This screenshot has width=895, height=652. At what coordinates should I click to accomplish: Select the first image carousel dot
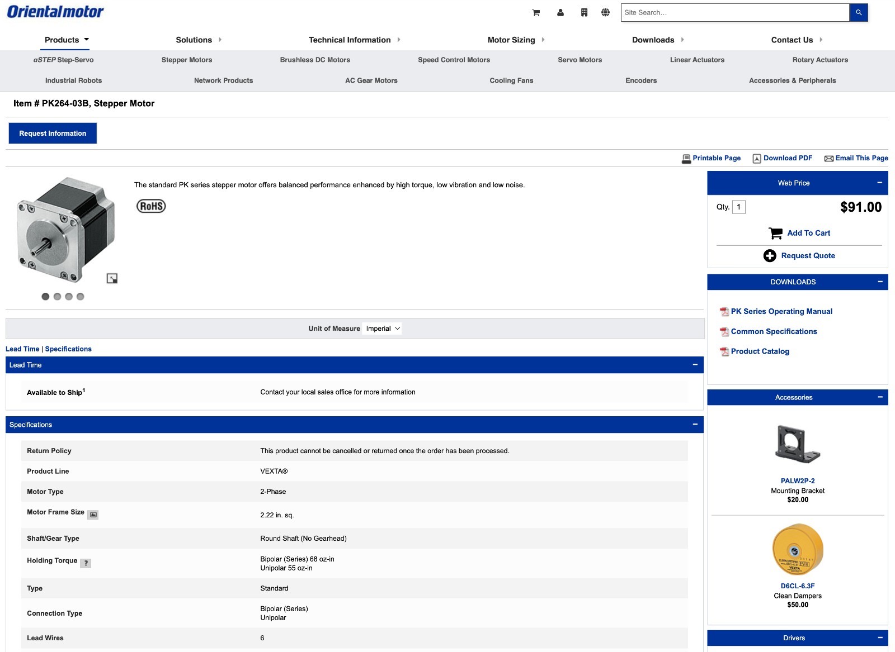(45, 297)
